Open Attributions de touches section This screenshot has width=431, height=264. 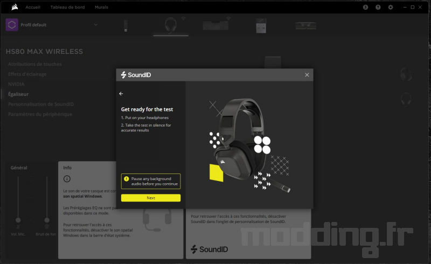[35, 64]
